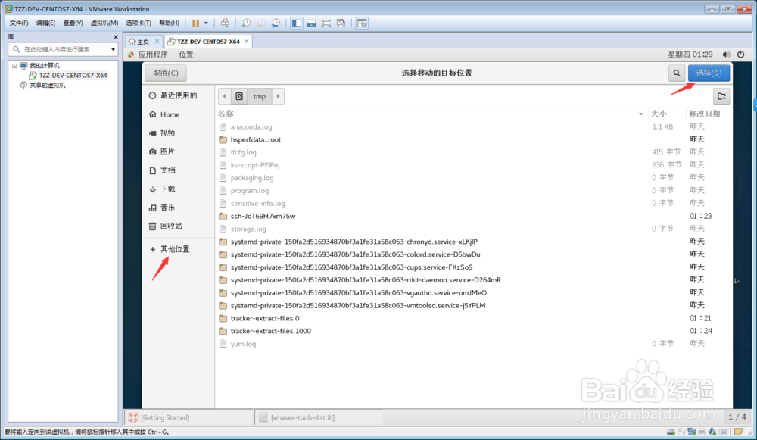Click the volume icon in GNOME top bar
The height and width of the screenshot is (440, 757).
click(x=724, y=54)
